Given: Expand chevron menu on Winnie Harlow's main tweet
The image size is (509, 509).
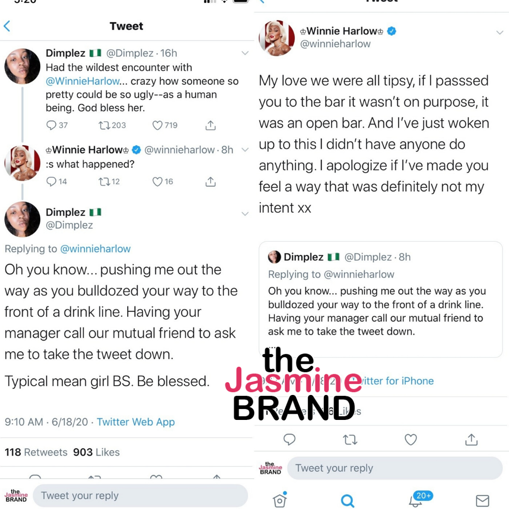Looking at the screenshot, I should pos(500,33).
